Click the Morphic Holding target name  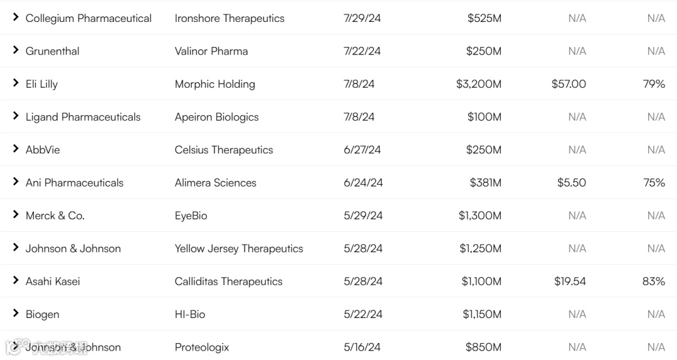[215, 84]
